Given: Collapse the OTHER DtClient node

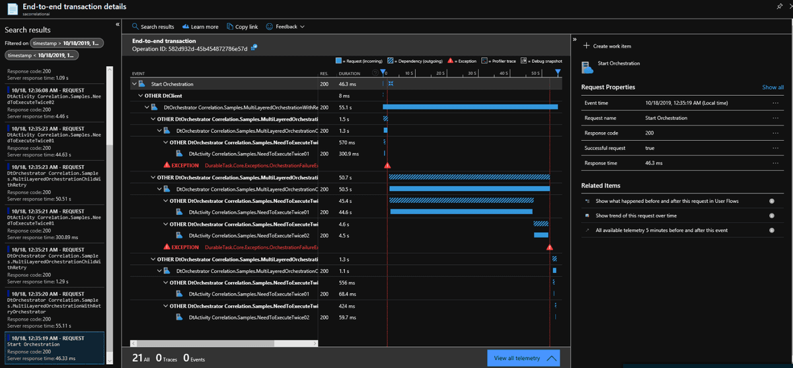Looking at the screenshot, I should [x=141, y=96].
